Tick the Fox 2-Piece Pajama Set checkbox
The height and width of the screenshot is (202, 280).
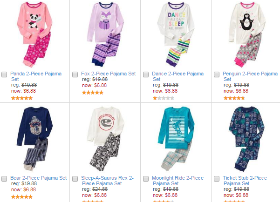(x=75, y=74)
